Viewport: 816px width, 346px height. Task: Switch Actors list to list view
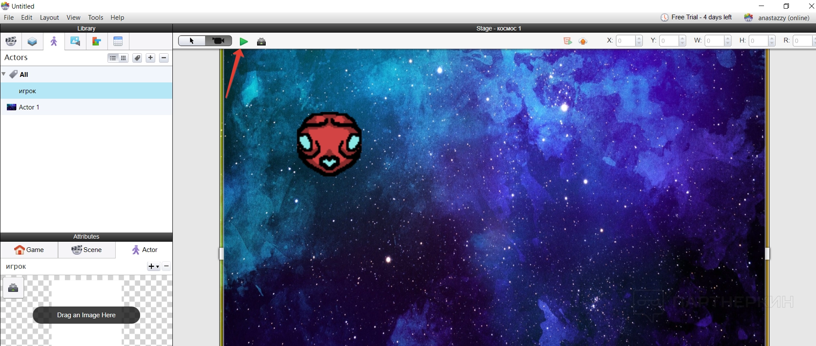113,58
